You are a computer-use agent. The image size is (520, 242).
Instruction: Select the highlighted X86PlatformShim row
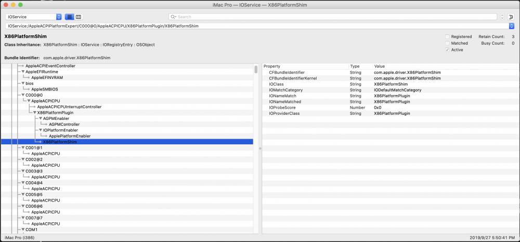coord(127,142)
